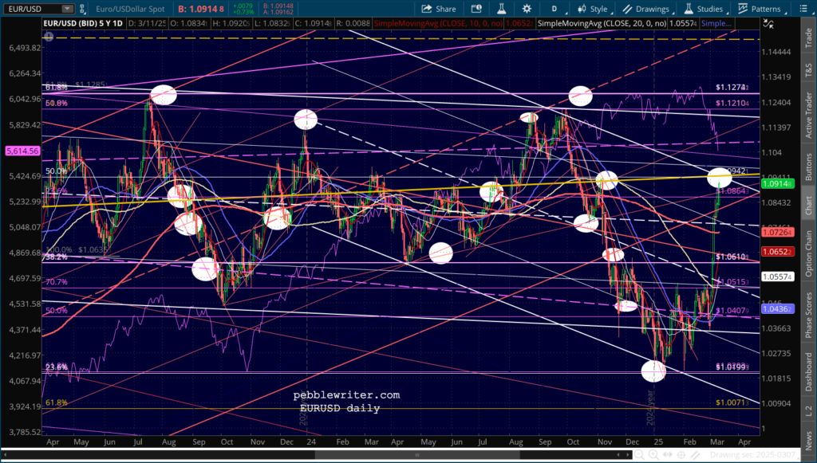Click the blue 1.0436 price bubble

coord(777,309)
